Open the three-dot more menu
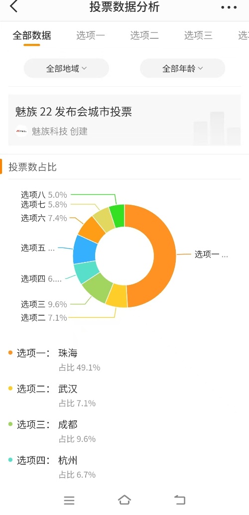 pos(229,7)
